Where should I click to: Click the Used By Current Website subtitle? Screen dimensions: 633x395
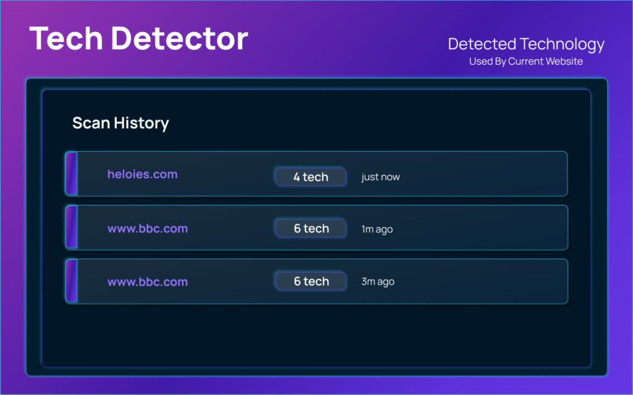[525, 62]
